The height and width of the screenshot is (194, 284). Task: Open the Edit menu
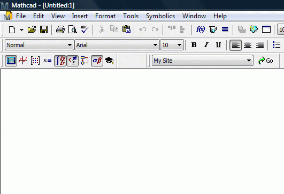39,16
